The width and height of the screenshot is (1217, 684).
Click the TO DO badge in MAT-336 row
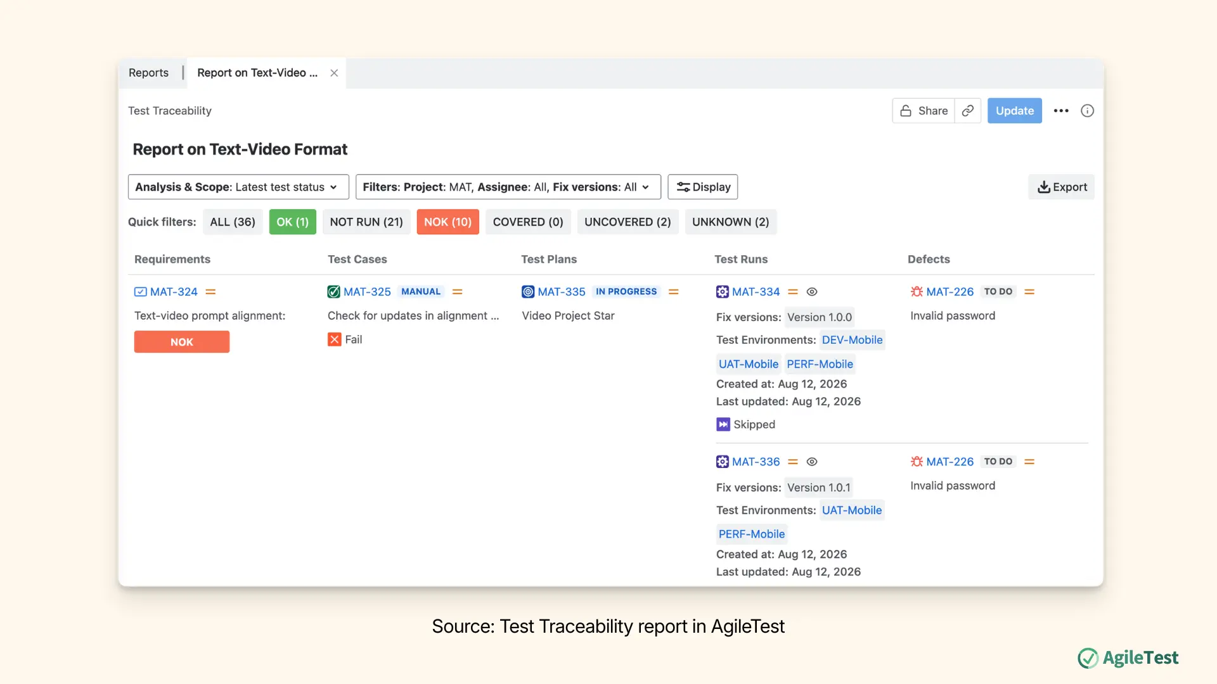click(x=998, y=462)
